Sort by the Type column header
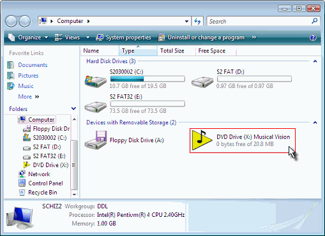The height and width of the screenshot is (236, 325). click(x=138, y=51)
